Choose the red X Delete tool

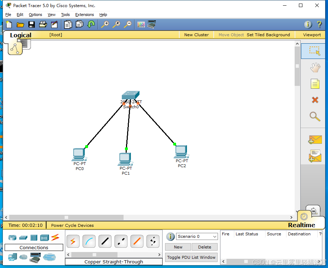coord(315,100)
